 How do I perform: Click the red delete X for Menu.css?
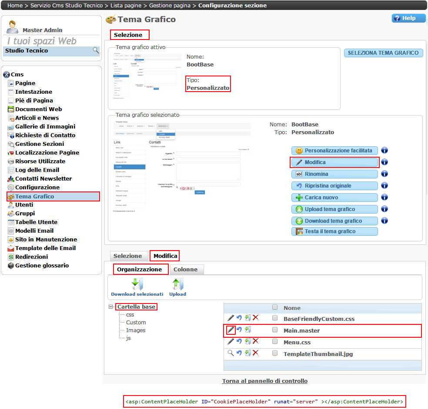(x=255, y=342)
